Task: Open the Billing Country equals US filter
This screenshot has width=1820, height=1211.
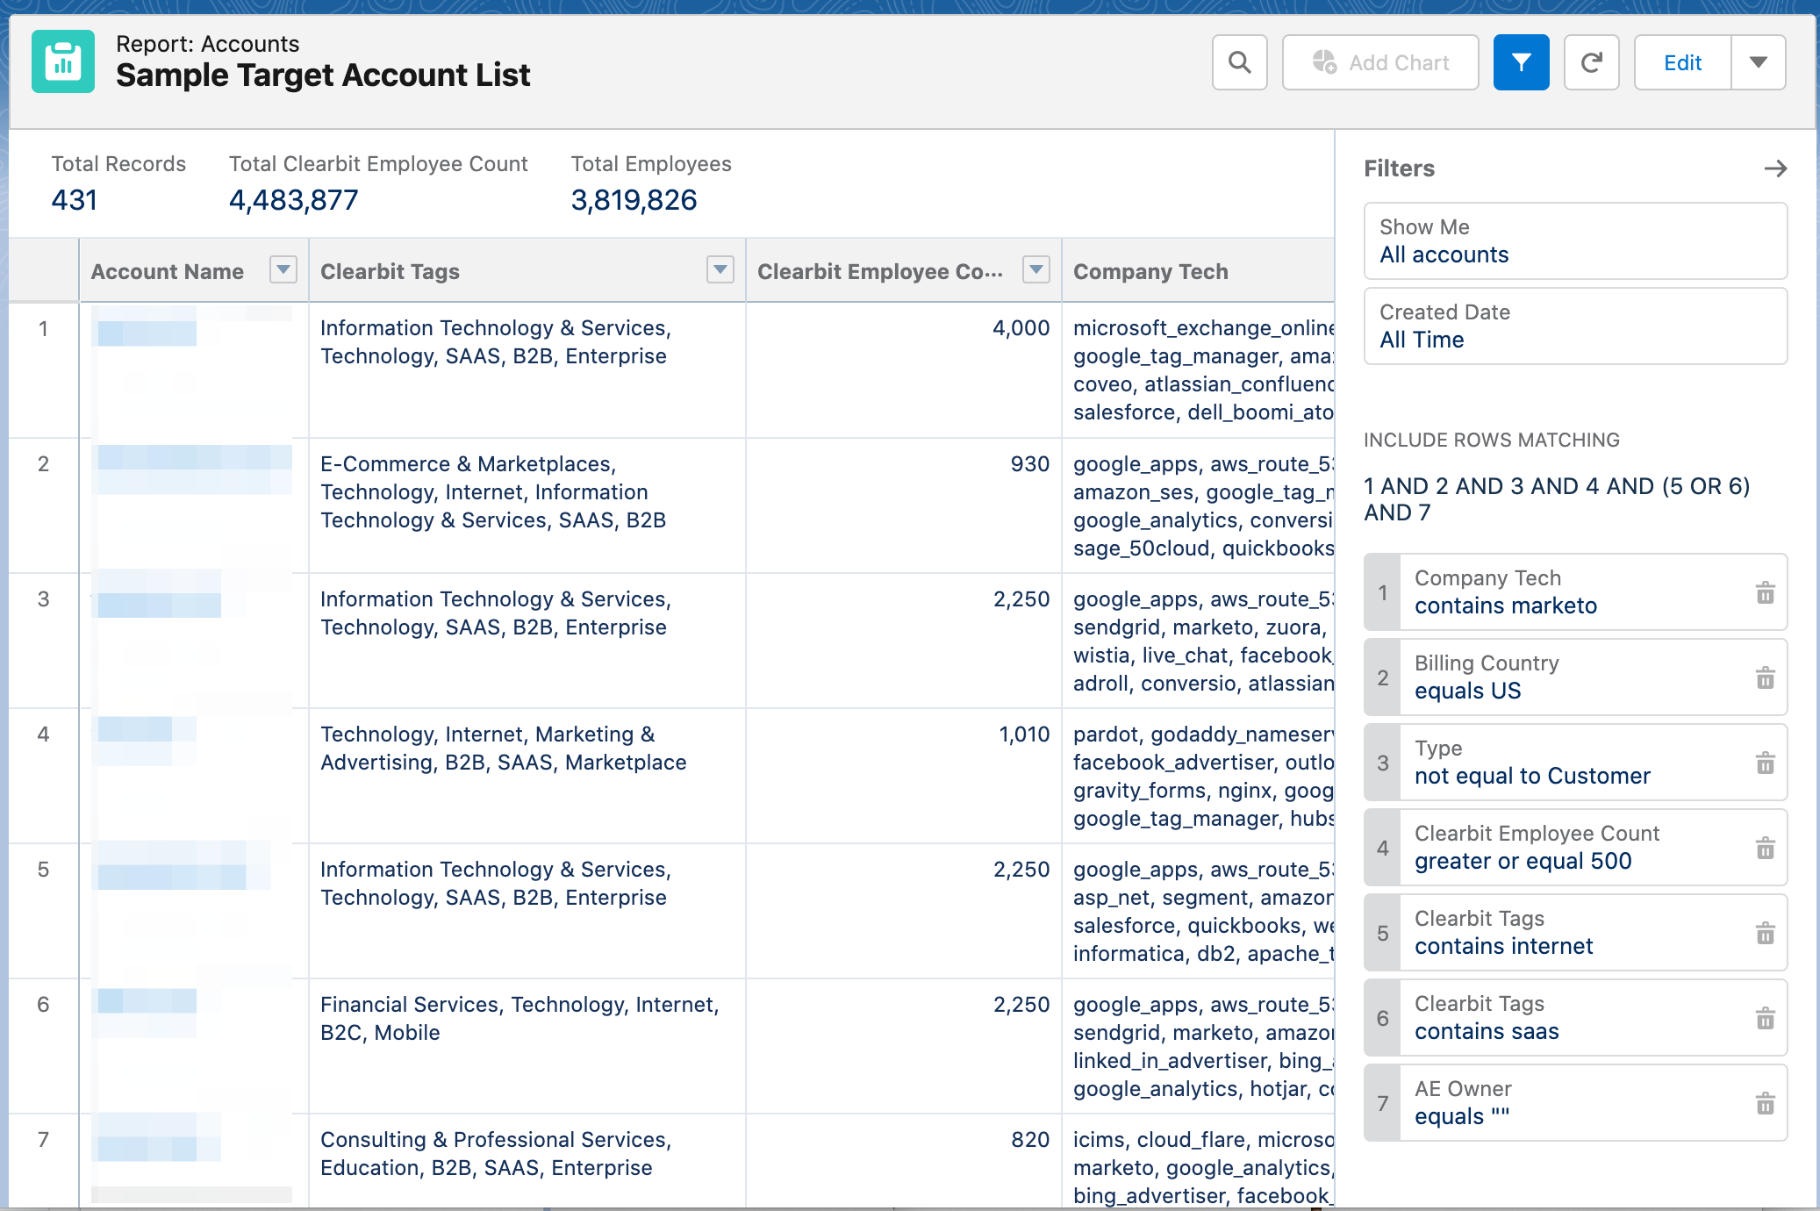Action: (x=1575, y=677)
